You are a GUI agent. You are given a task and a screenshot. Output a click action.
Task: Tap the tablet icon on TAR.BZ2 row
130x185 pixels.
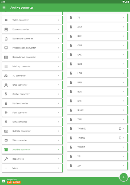pos(120,129)
